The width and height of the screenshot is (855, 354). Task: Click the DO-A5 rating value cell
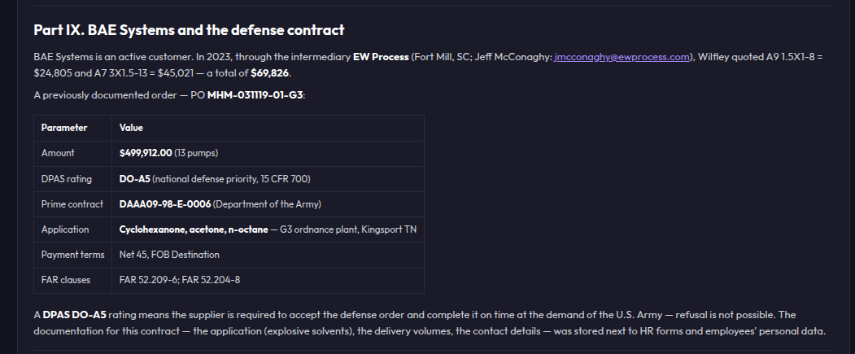click(268, 179)
